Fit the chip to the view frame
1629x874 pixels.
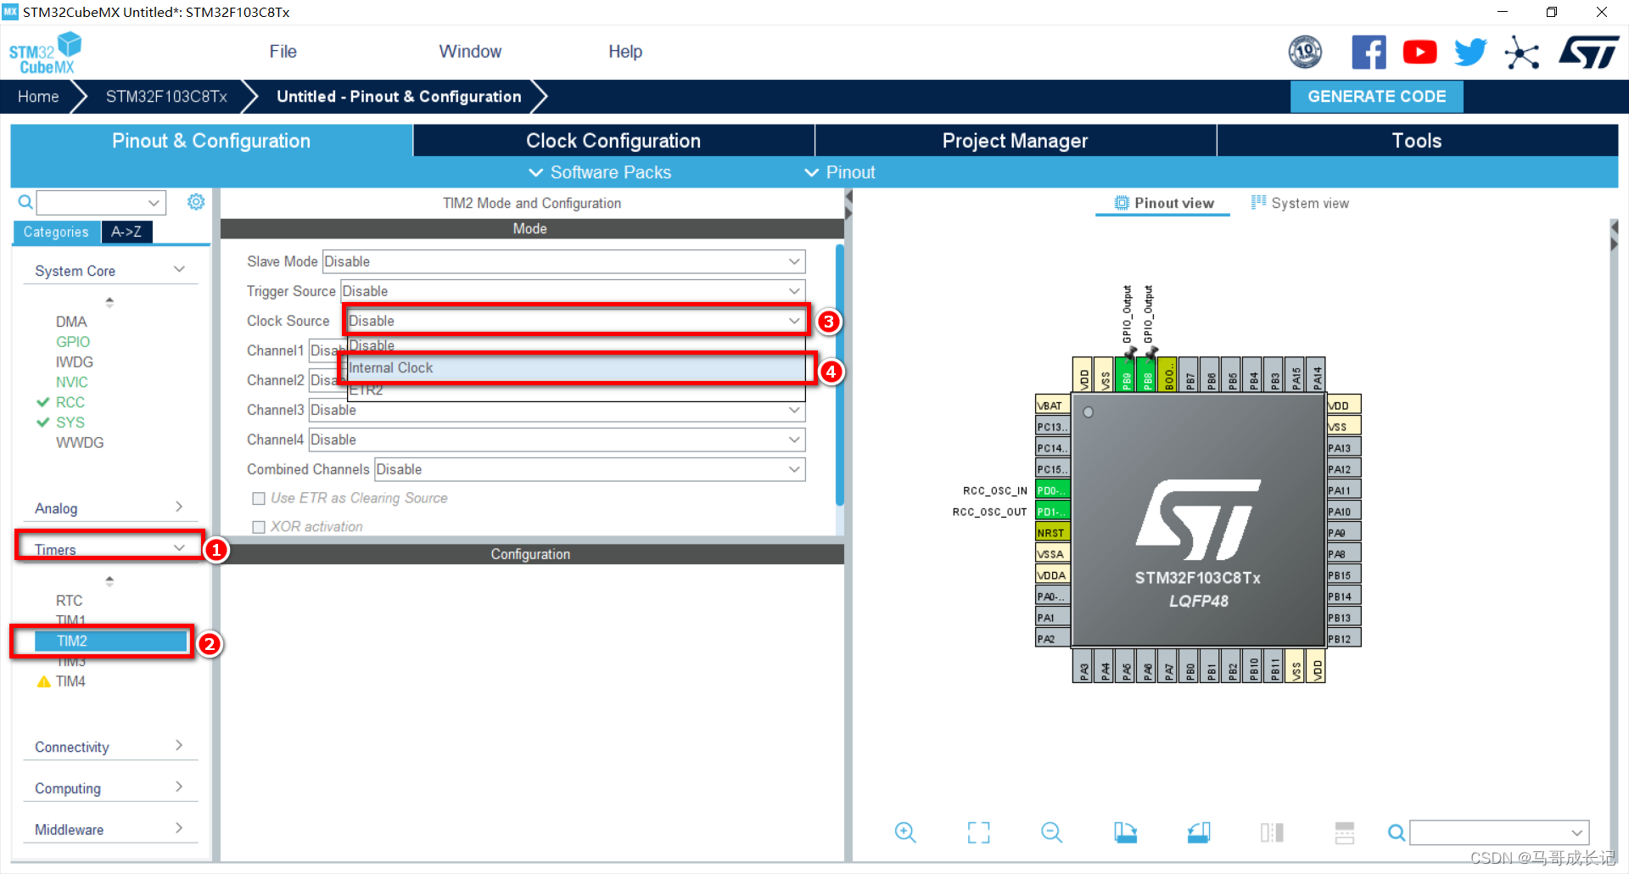click(978, 832)
